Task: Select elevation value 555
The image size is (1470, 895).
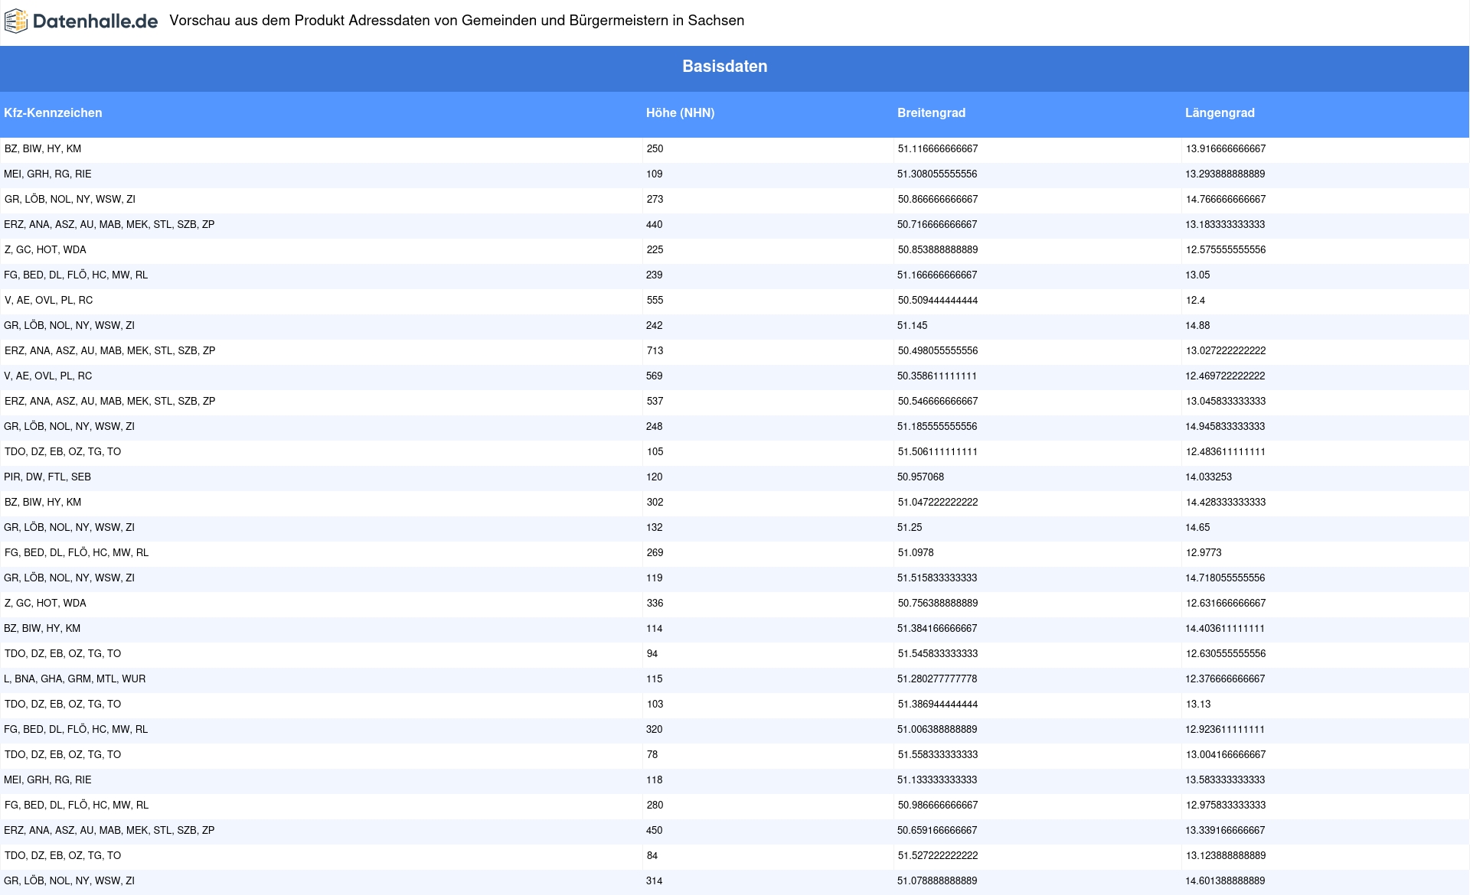Action: (655, 301)
